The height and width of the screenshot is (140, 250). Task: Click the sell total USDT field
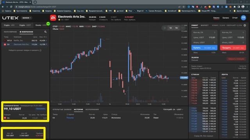pyautogui.click(x=233, y=42)
